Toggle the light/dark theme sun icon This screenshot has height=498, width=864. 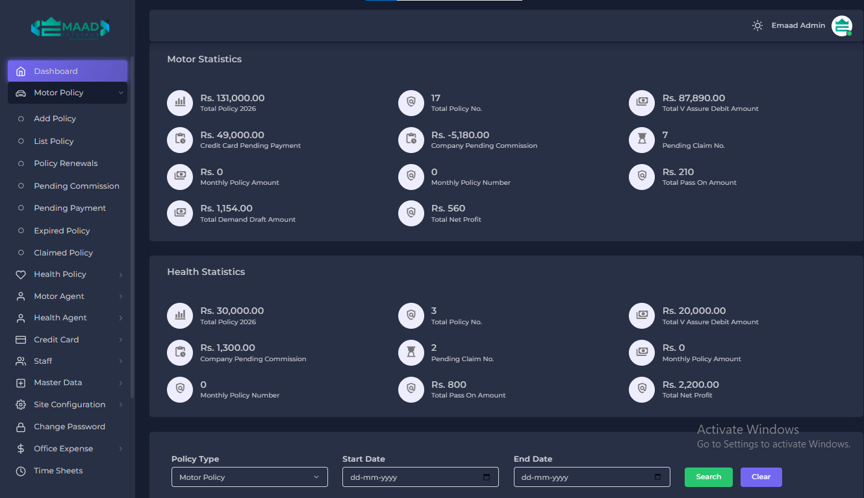click(757, 26)
